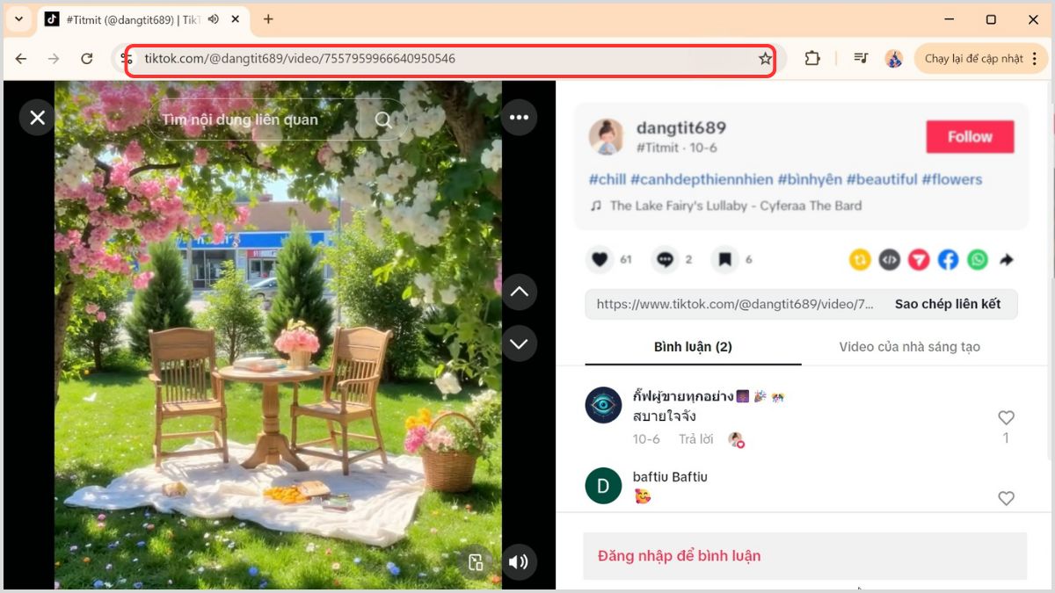Click the orange repost coin icon
Image resolution: width=1055 pixels, height=593 pixels.
(x=860, y=259)
